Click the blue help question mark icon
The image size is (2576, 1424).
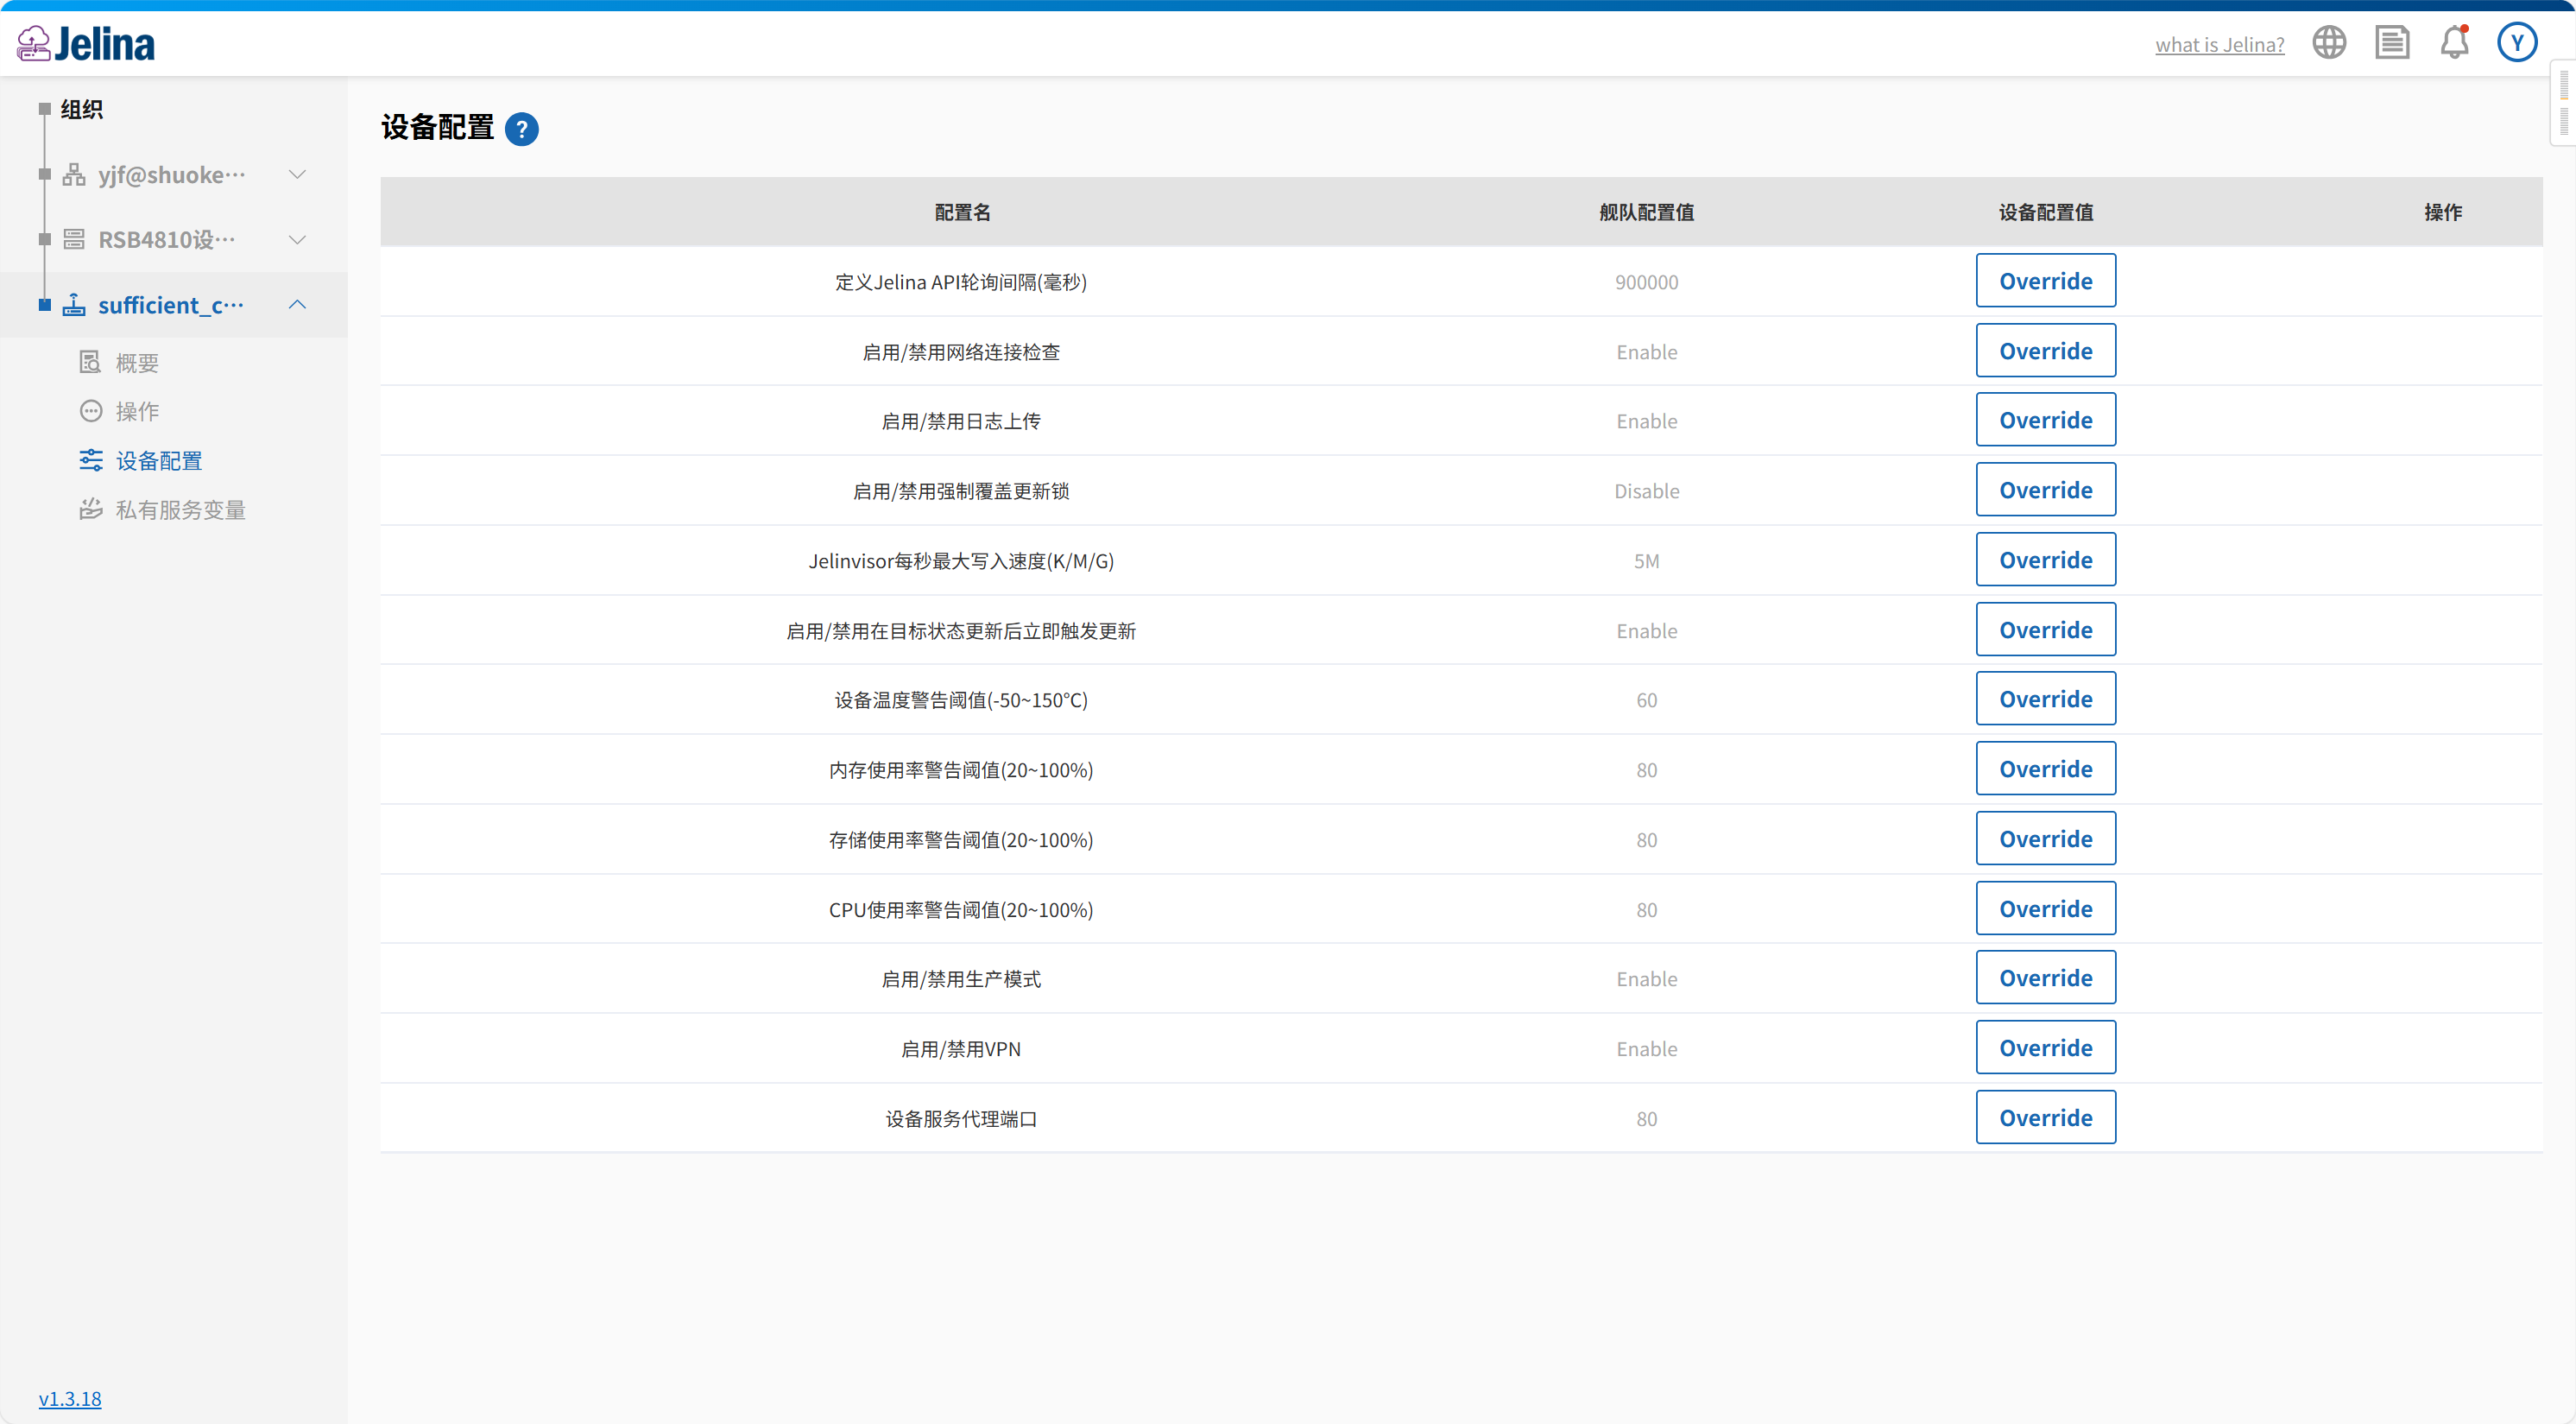[521, 129]
